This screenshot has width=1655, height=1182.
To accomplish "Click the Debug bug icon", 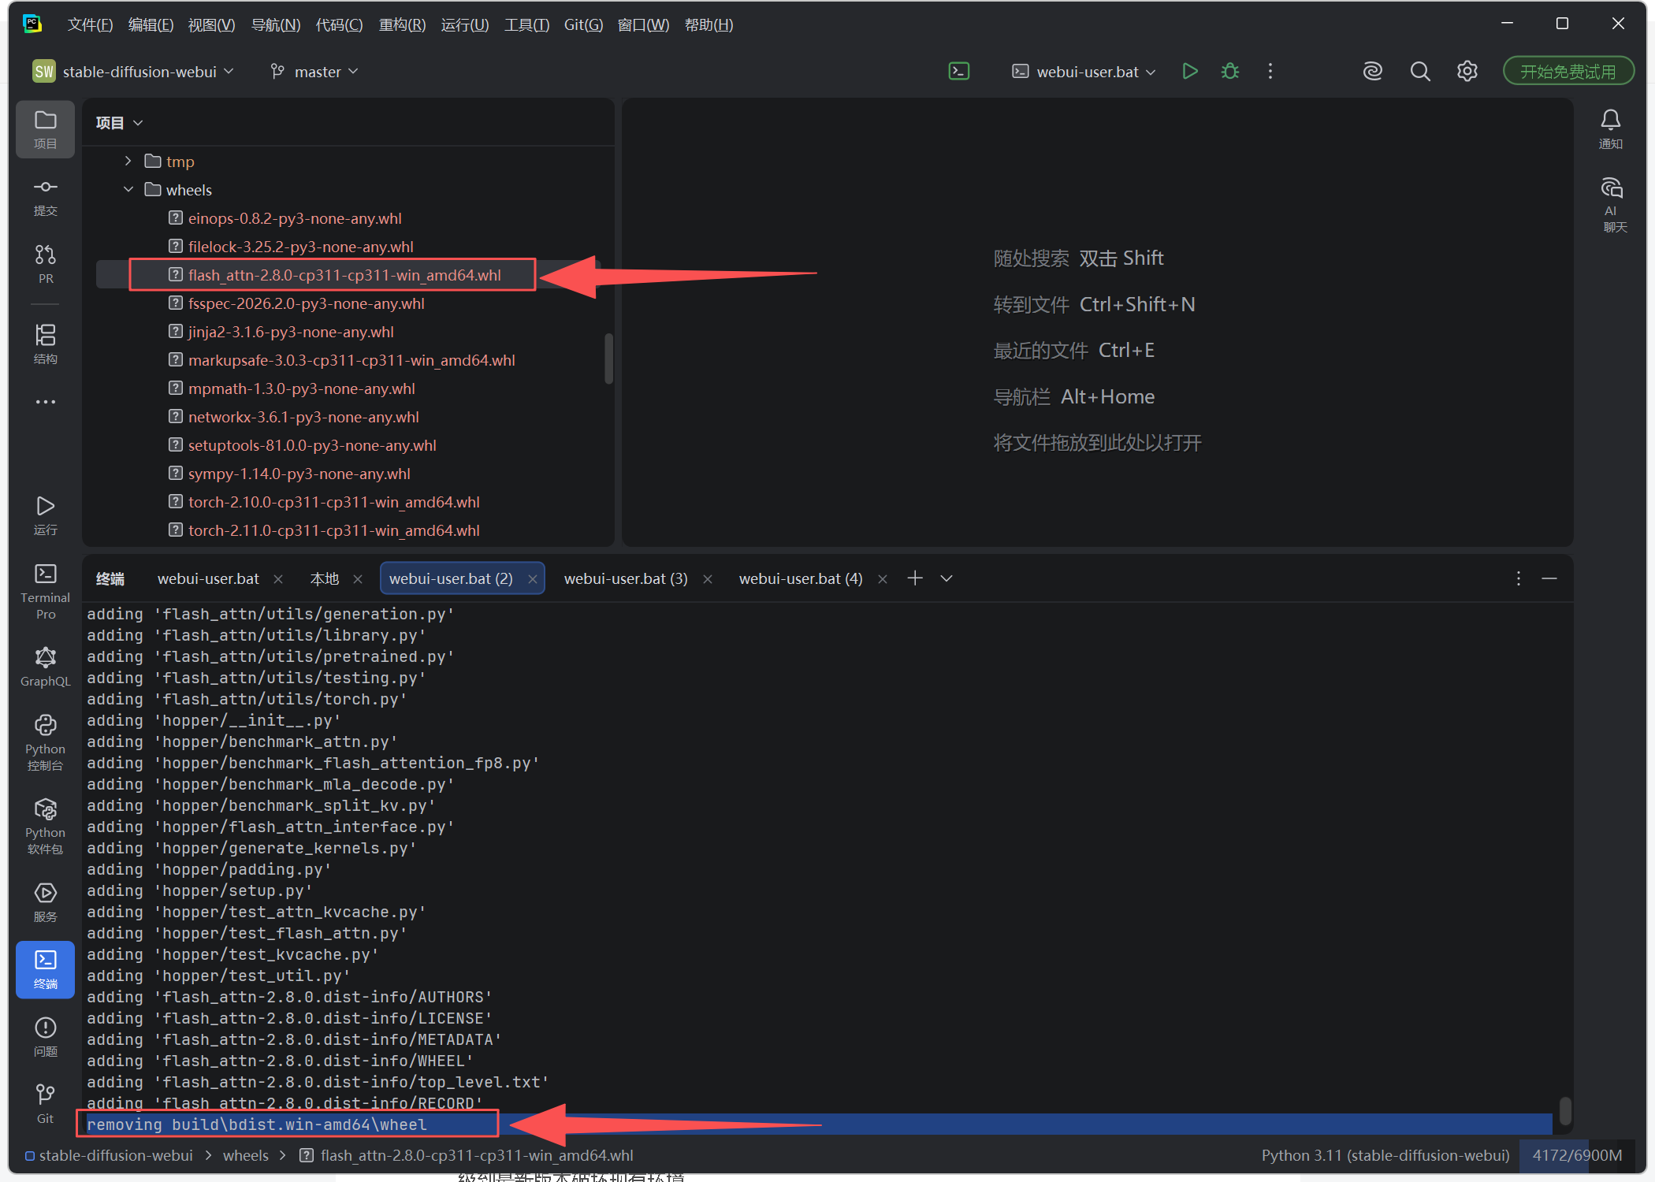I will coord(1229,72).
